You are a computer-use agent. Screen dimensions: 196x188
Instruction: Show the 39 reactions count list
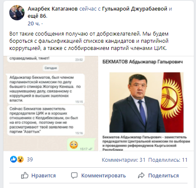pyautogui.click(x=30, y=160)
